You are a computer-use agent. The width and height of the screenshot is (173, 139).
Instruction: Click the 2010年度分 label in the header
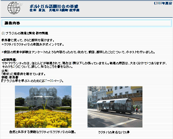(163, 3)
